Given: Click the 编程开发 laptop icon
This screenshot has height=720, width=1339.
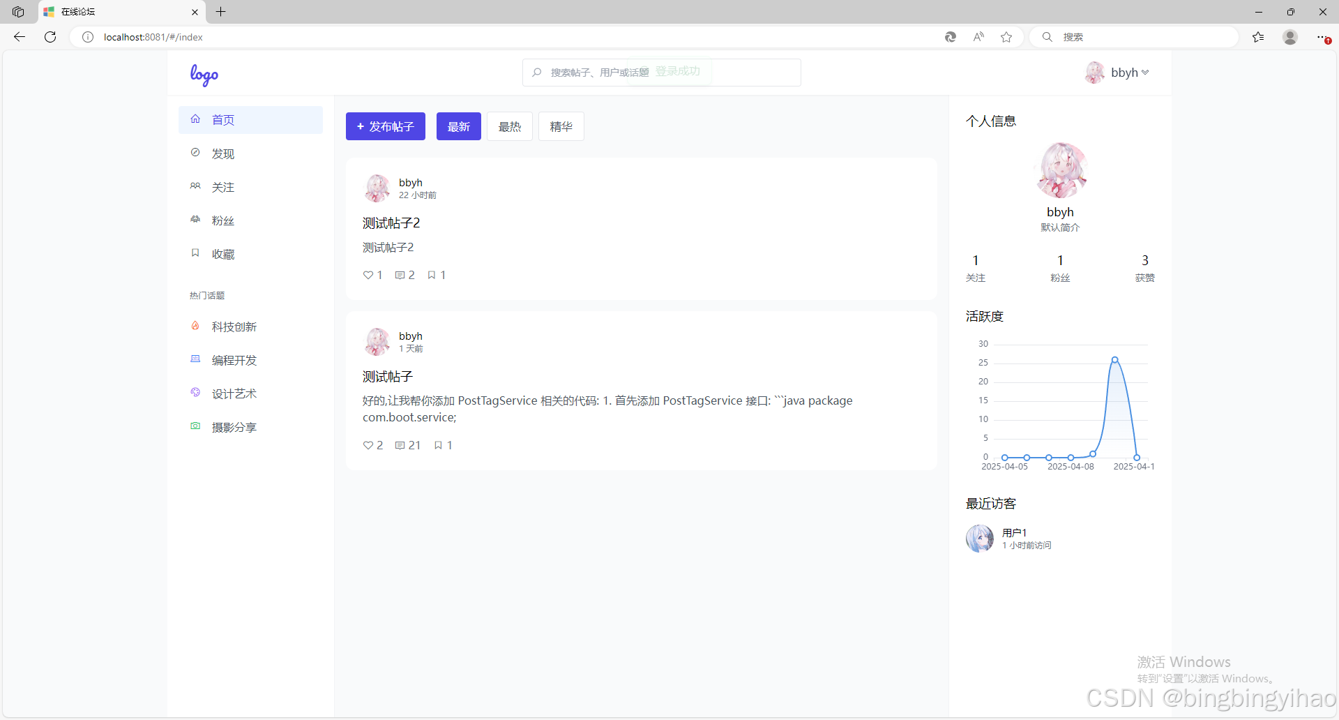Looking at the screenshot, I should click(x=195, y=359).
